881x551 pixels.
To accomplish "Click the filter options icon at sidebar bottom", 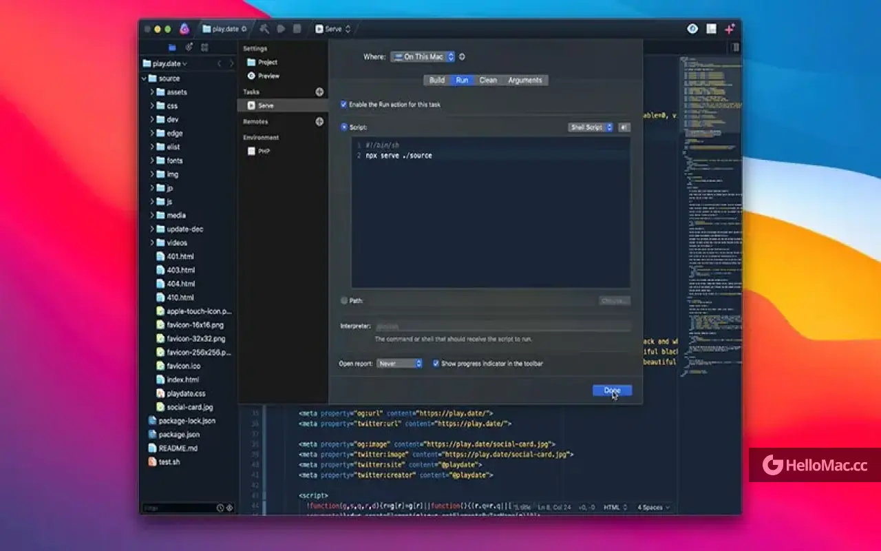I will (x=229, y=508).
